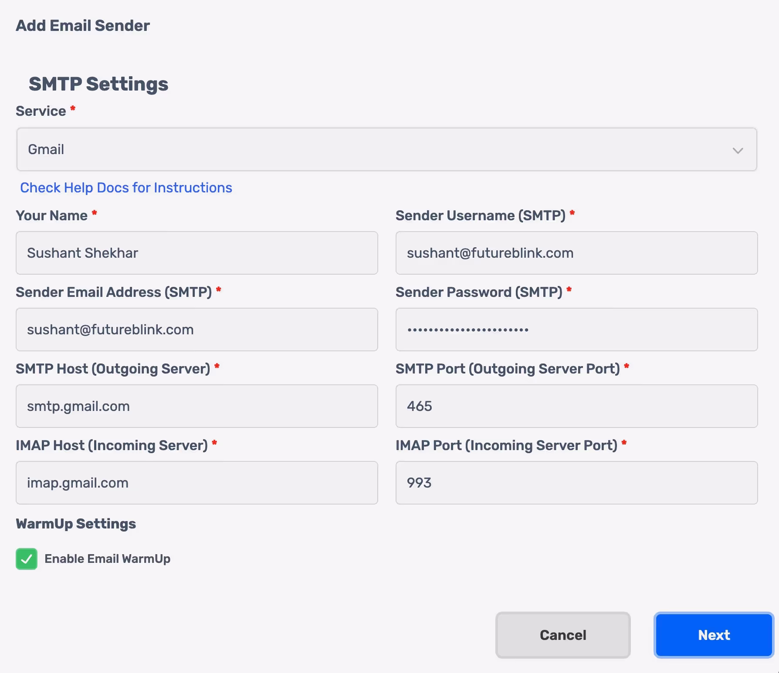
Task: Click the Add Email Sender title
Action: (83, 26)
